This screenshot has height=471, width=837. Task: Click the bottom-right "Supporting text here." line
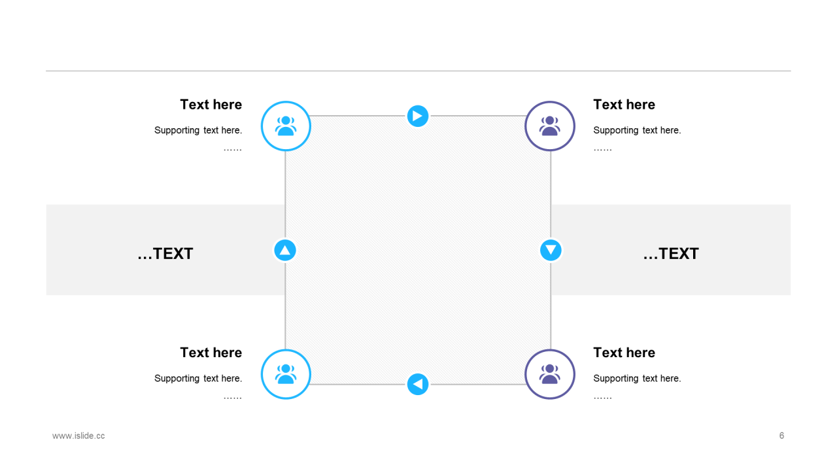[x=637, y=378]
